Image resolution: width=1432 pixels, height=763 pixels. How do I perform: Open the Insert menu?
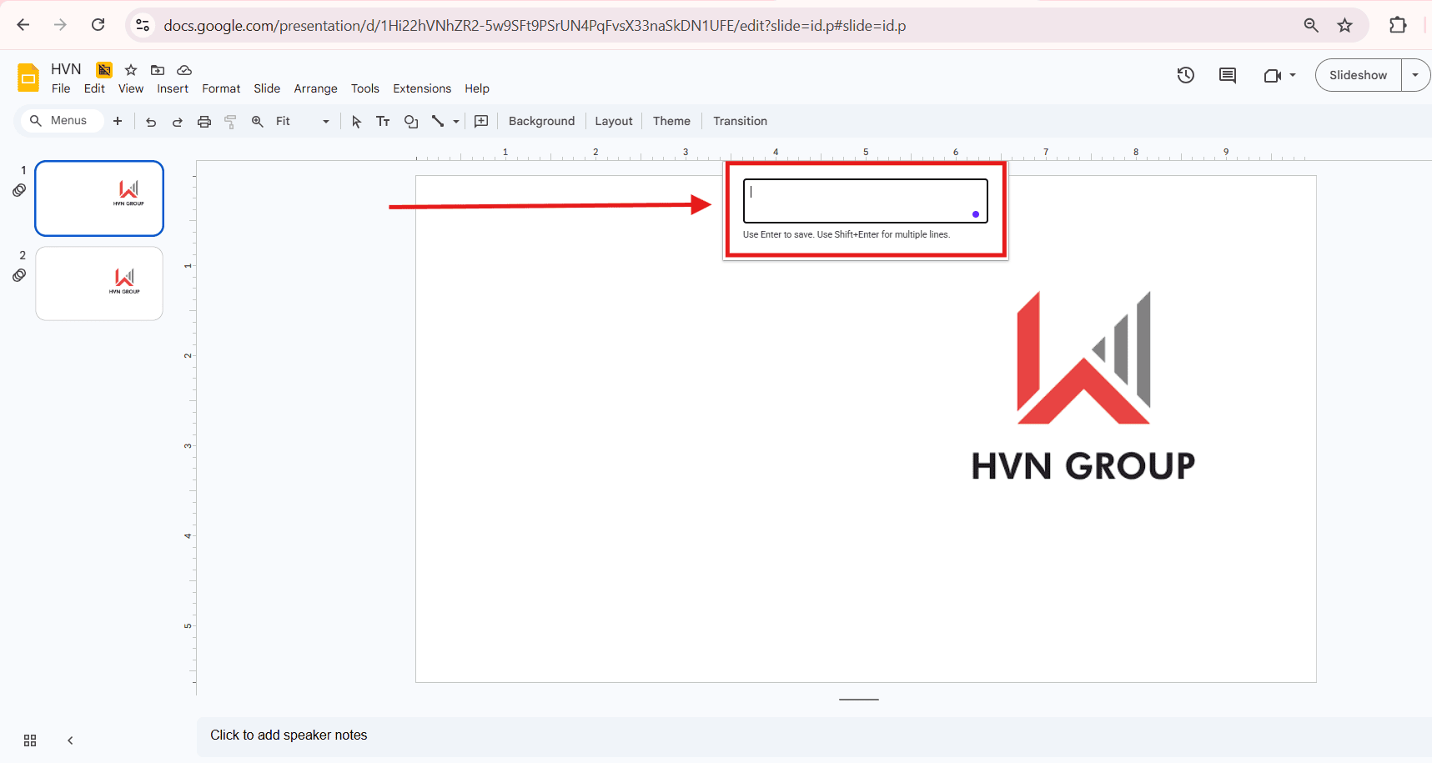[173, 88]
